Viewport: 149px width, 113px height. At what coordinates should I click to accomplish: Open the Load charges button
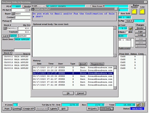point(140,35)
